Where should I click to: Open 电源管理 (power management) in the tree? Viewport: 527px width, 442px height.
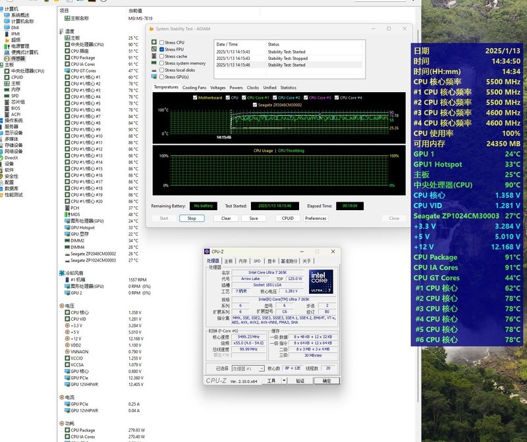pos(19,46)
